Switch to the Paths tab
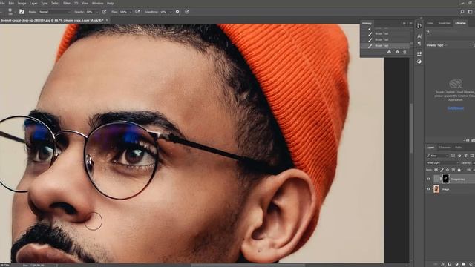This screenshot has height=267, width=475. click(x=459, y=148)
